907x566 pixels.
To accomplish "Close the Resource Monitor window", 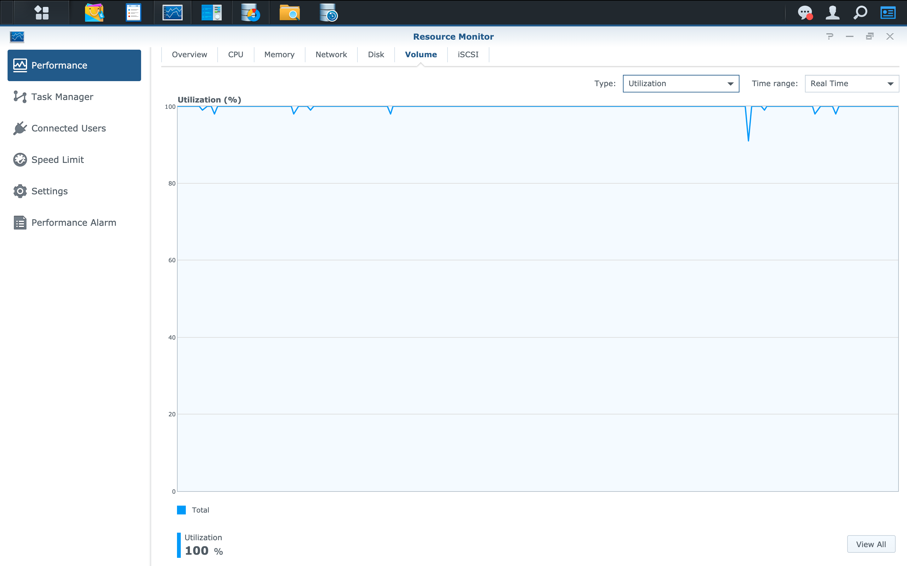I will click(x=890, y=36).
